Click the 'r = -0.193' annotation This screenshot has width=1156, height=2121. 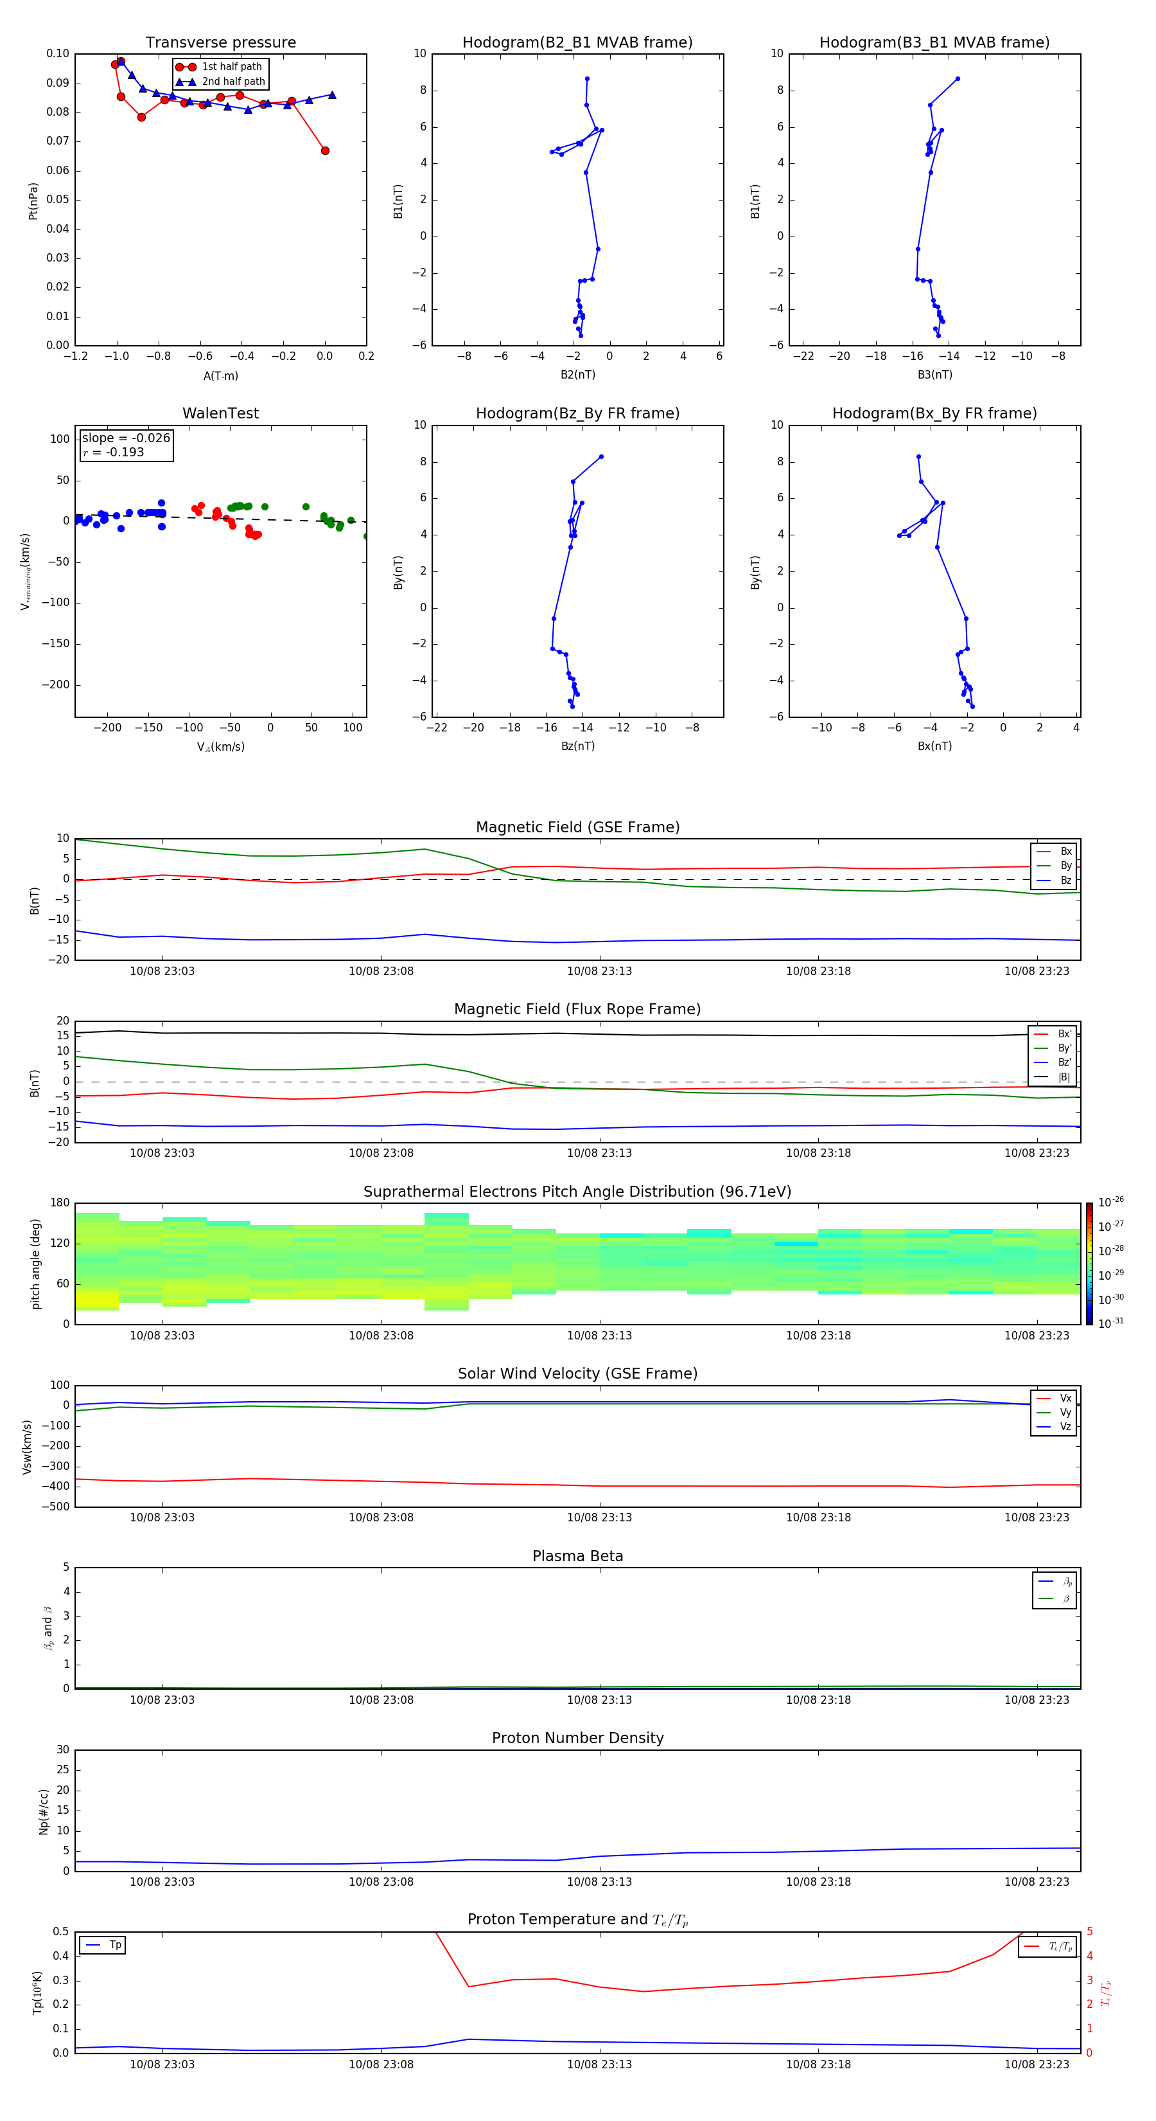[114, 452]
